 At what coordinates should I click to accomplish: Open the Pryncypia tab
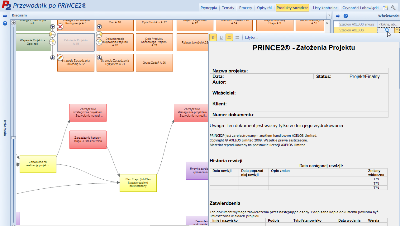point(209,8)
